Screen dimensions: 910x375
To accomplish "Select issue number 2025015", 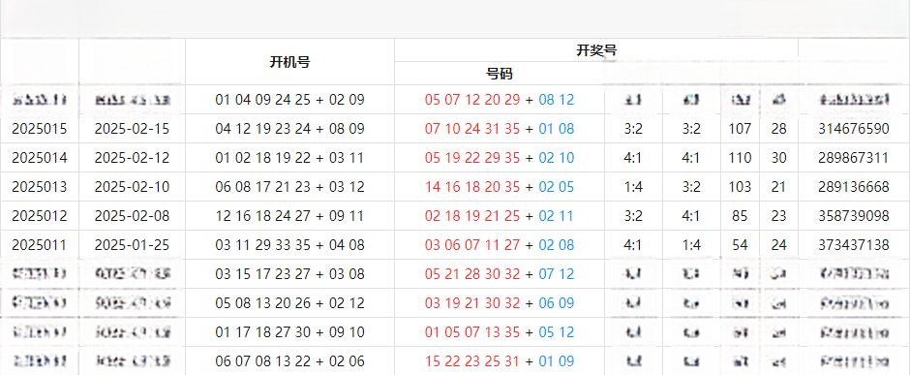I will pyautogui.click(x=40, y=129).
